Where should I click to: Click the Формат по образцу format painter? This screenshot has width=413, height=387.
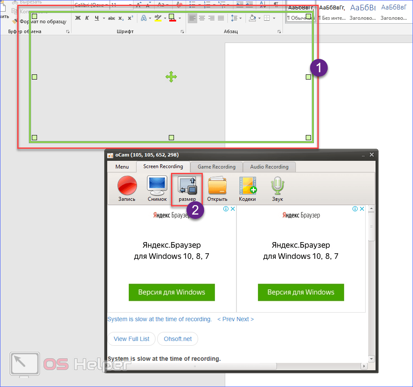[x=39, y=21]
